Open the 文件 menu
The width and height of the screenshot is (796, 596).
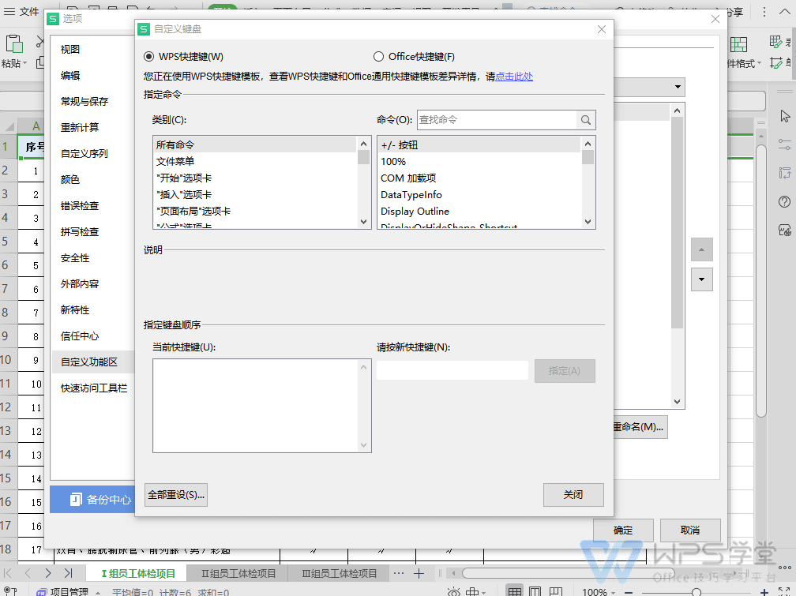(21, 11)
